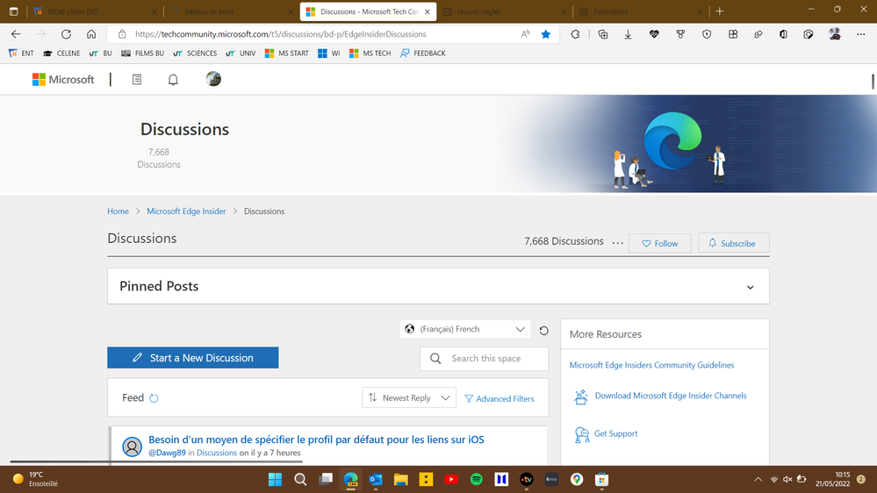This screenshot has width=877, height=493.
Task: Click the blue Favorites star icon
Action: click(x=546, y=34)
